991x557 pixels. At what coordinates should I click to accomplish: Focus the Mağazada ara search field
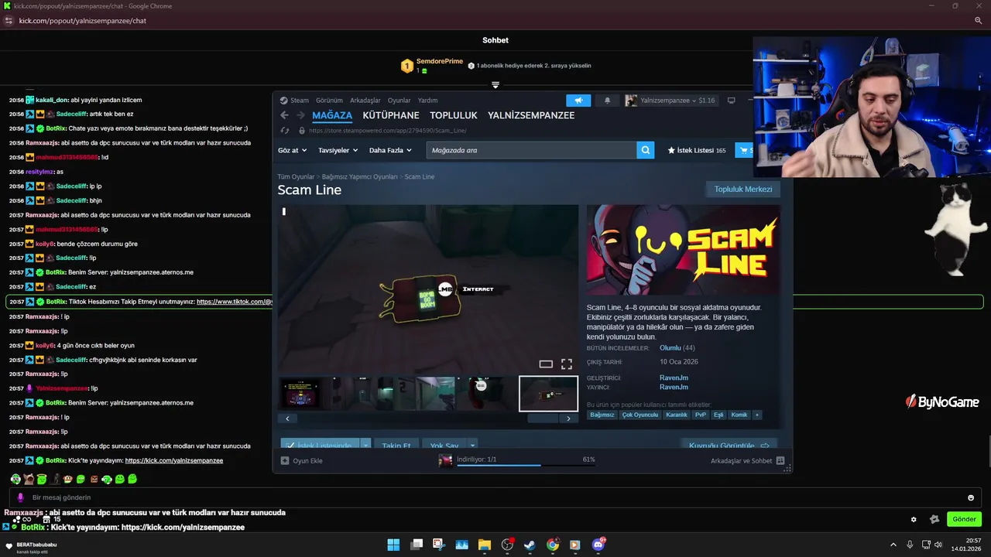click(531, 150)
